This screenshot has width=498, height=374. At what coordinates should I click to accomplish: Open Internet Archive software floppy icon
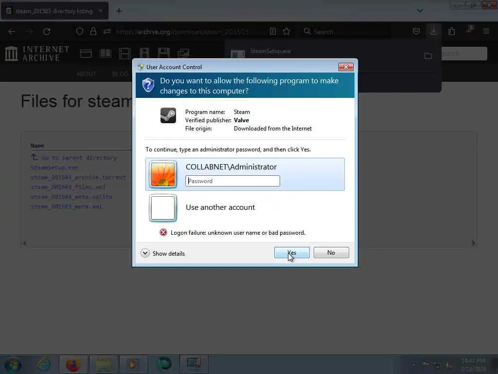(163, 53)
